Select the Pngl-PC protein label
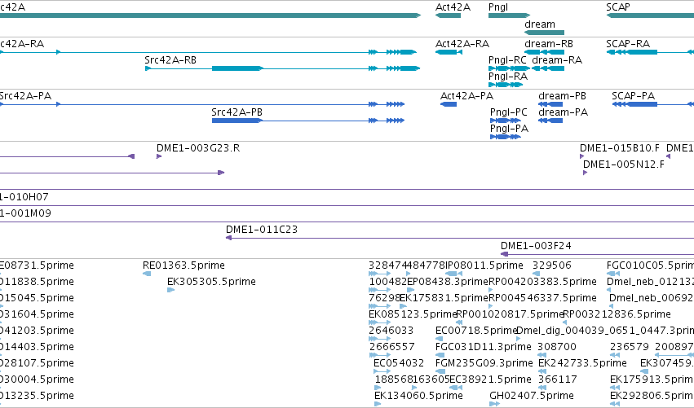The height and width of the screenshot is (408, 694). 509,112
